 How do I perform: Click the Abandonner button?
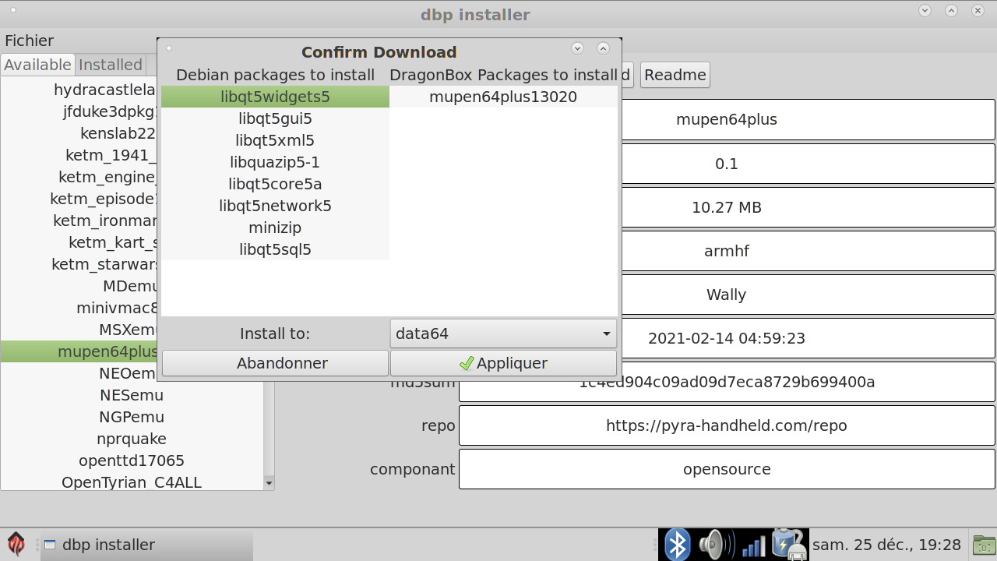click(x=275, y=363)
